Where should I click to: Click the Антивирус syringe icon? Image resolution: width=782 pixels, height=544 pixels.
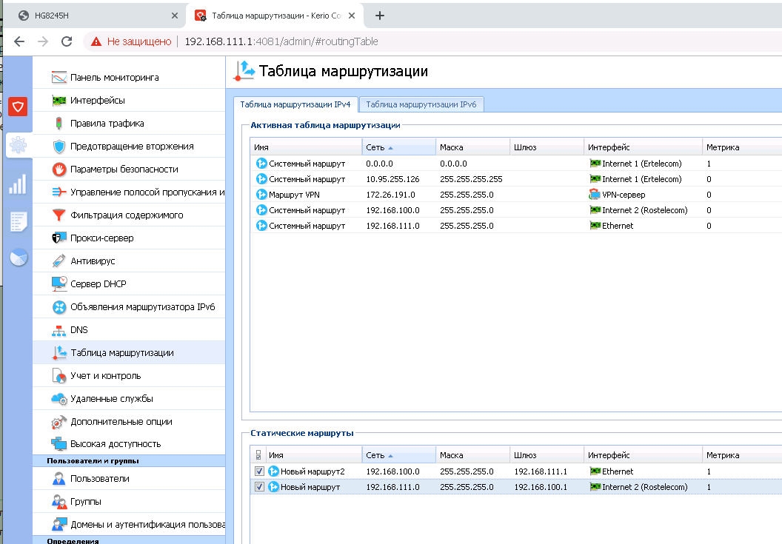pyautogui.click(x=59, y=261)
